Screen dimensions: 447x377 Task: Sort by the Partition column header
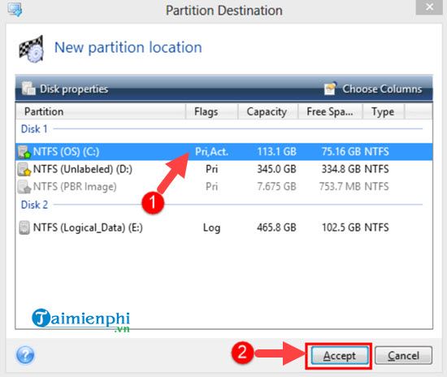click(100, 111)
